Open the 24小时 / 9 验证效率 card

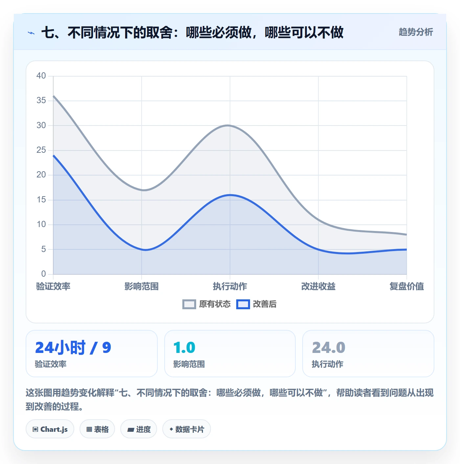(92, 354)
